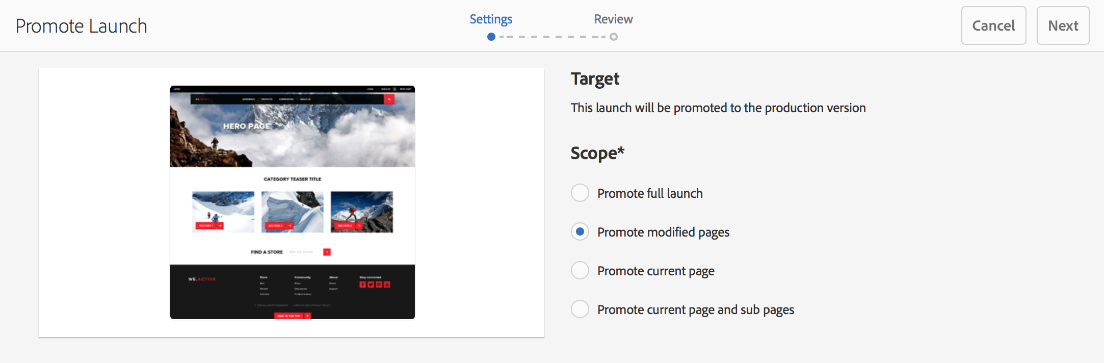Choose the Promote current page radio button
Screen dimensions: 1104x363
click(x=580, y=271)
